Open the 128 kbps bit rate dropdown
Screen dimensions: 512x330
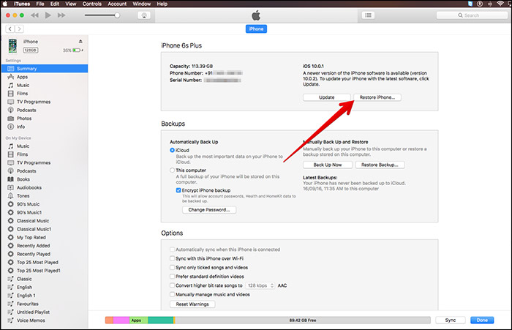pos(260,285)
